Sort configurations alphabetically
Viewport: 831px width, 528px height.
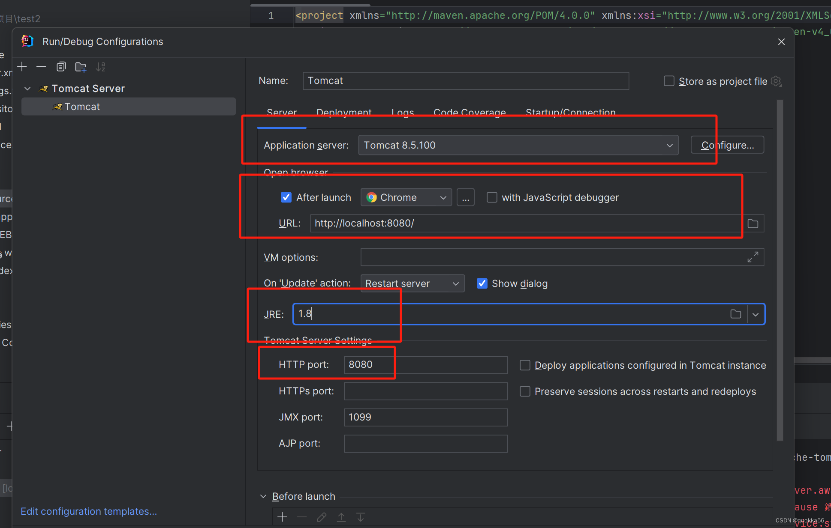tap(100, 67)
